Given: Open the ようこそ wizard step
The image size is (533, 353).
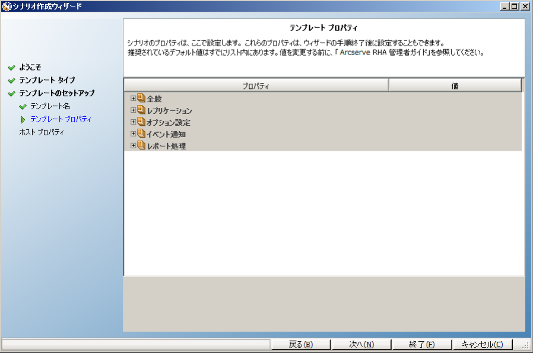Looking at the screenshot, I should point(30,67).
